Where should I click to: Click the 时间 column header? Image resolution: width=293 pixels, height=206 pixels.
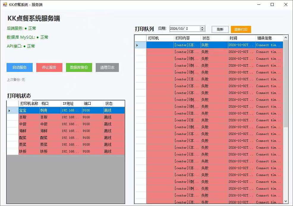242,38
